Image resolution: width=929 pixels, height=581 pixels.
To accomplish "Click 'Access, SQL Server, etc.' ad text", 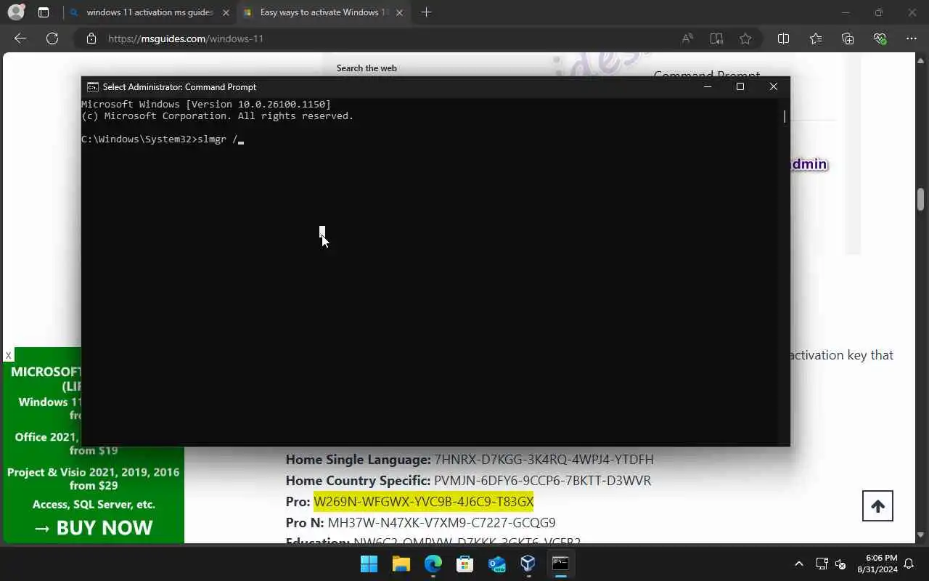I will [x=94, y=504].
